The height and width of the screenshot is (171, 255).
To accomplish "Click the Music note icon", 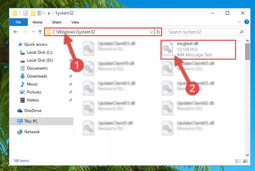I will coord(23,84).
